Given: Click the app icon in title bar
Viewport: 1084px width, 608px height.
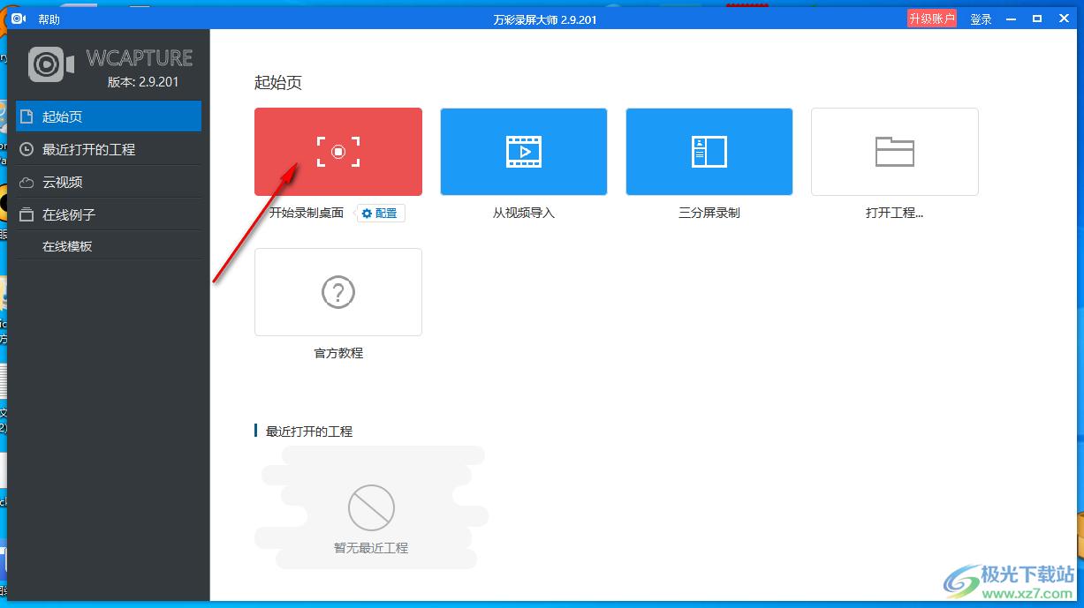Looking at the screenshot, I should coord(19,19).
